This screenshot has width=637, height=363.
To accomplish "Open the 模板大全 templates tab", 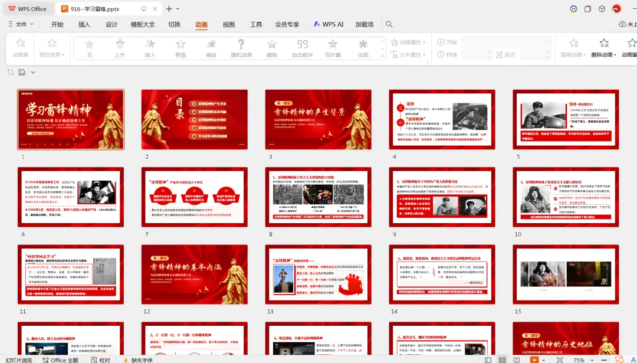I will click(143, 24).
